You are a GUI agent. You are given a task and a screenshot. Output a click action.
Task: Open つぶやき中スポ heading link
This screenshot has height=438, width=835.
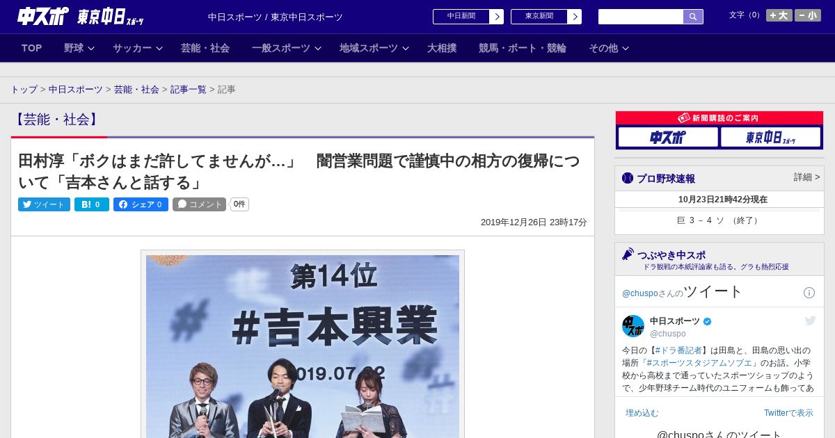coord(671,255)
